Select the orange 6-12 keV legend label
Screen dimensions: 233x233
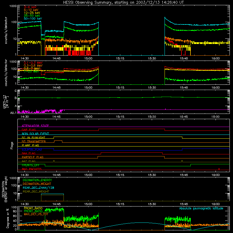[31, 10]
